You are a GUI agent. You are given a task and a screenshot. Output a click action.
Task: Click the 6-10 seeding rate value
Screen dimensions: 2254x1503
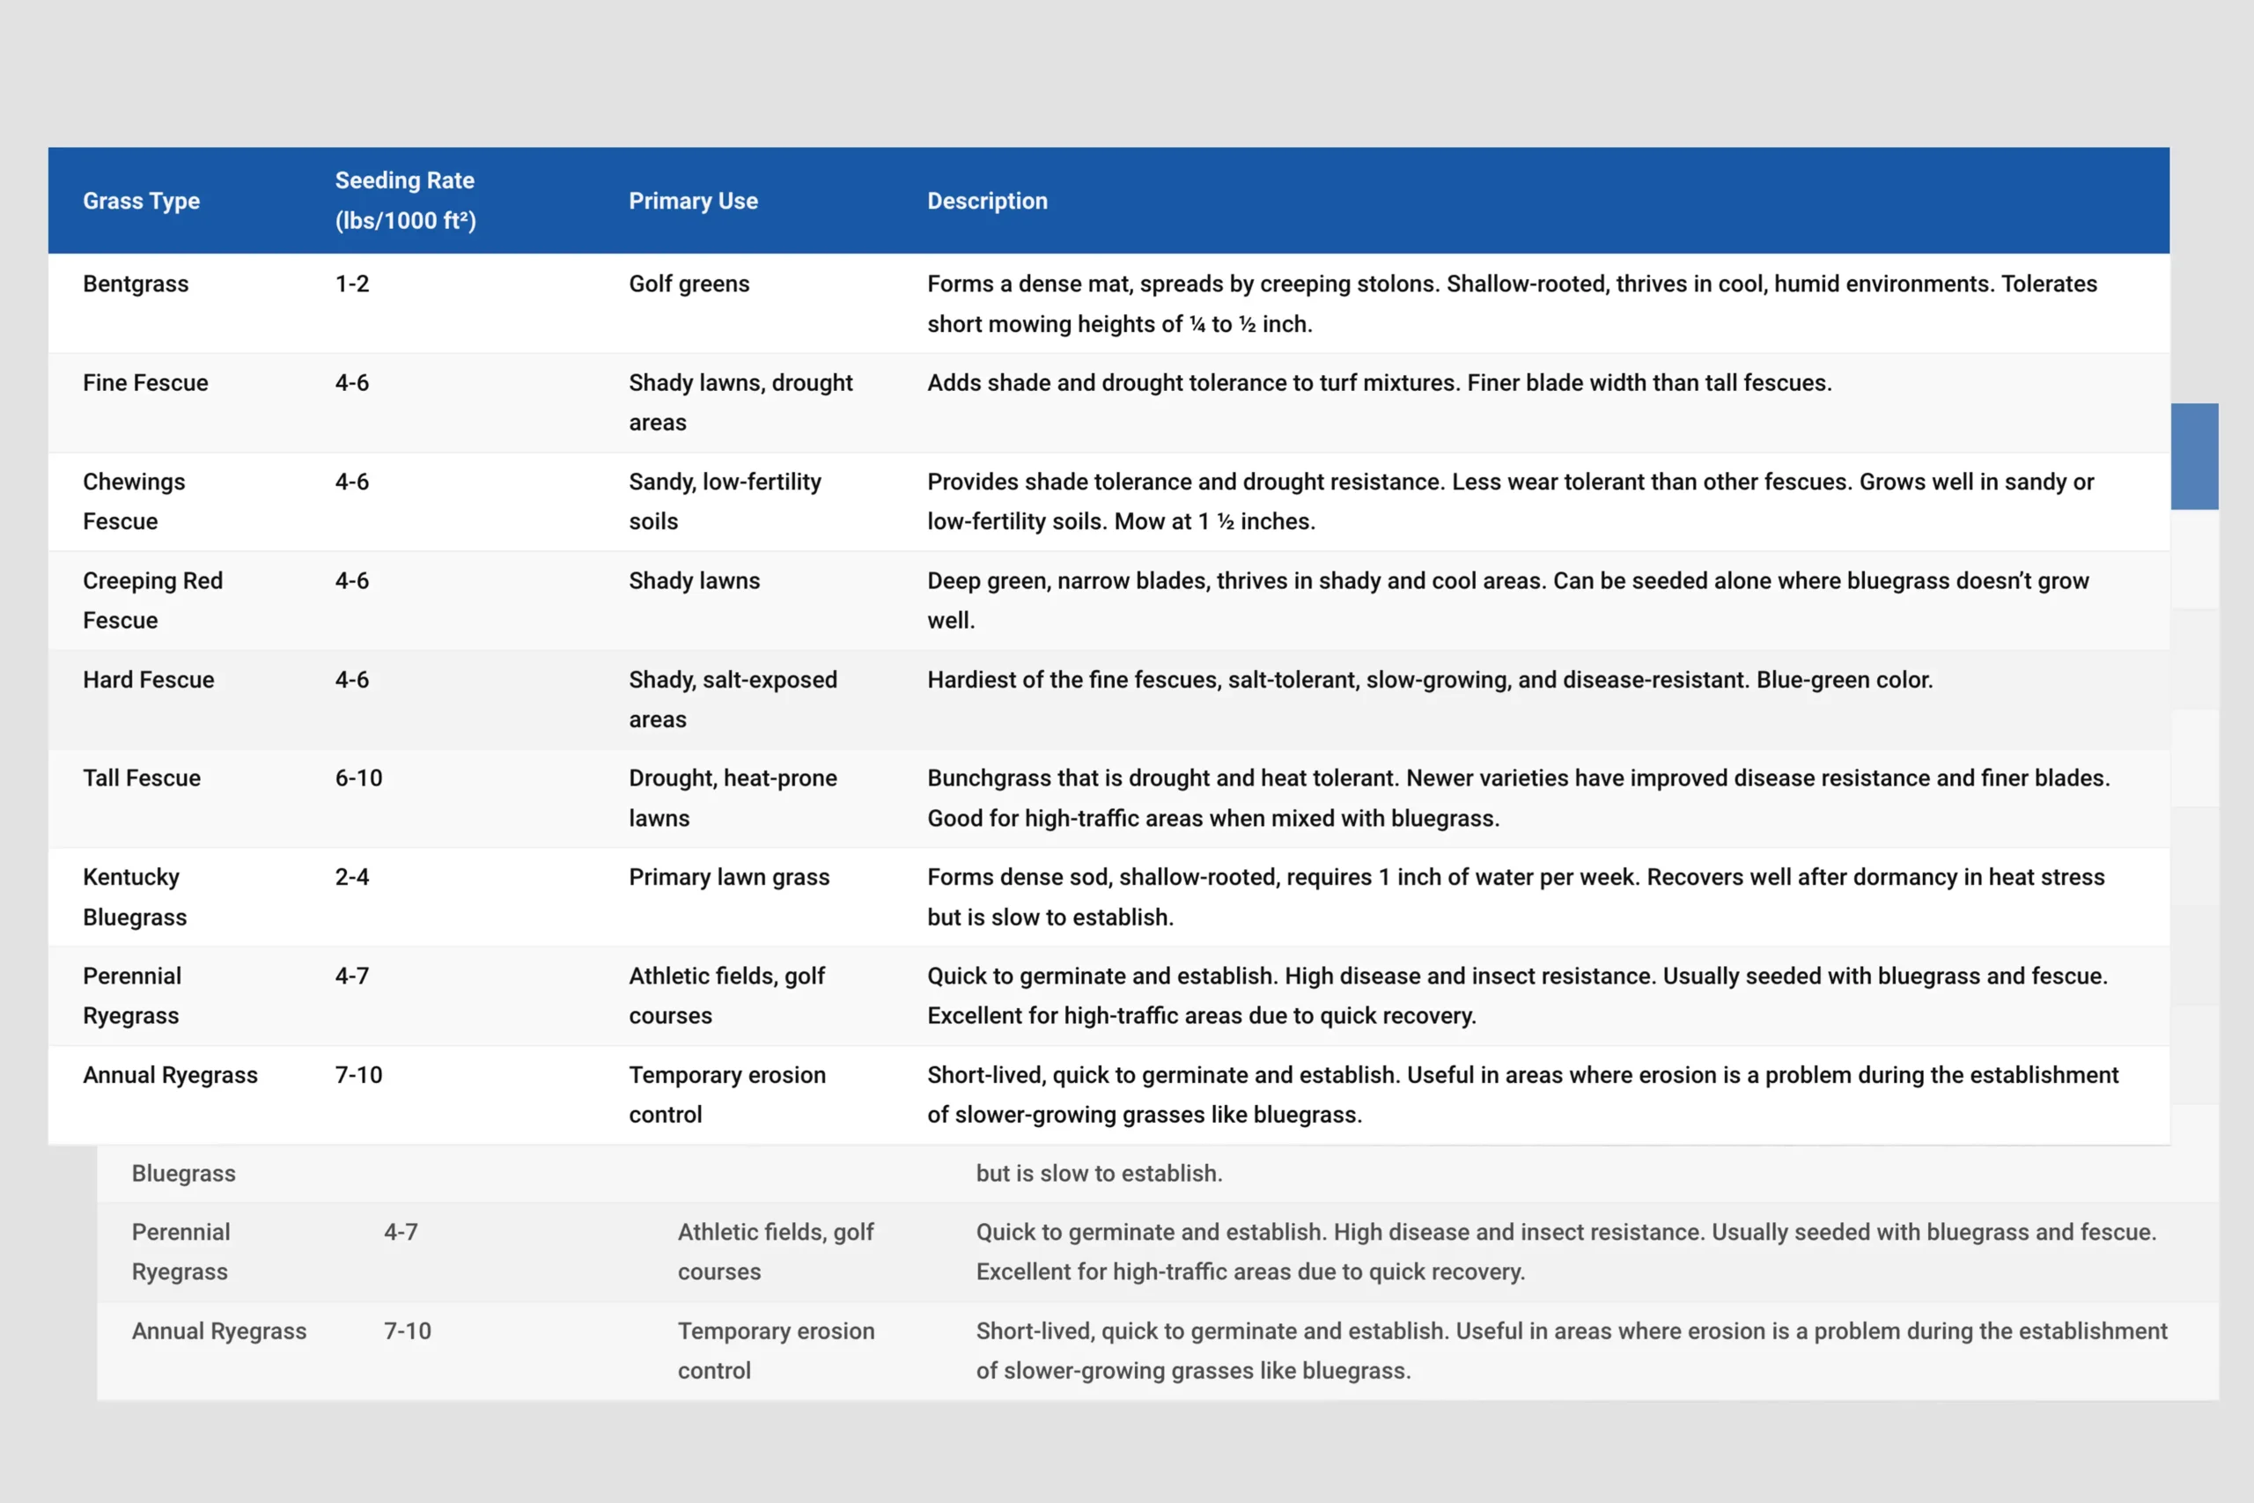pos(358,778)
